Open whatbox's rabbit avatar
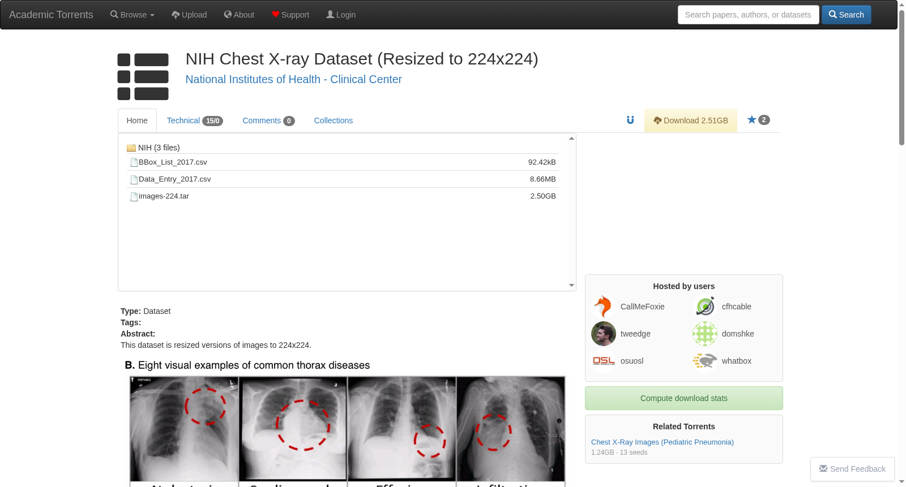 pyautogui.click(x=705, y=361)
